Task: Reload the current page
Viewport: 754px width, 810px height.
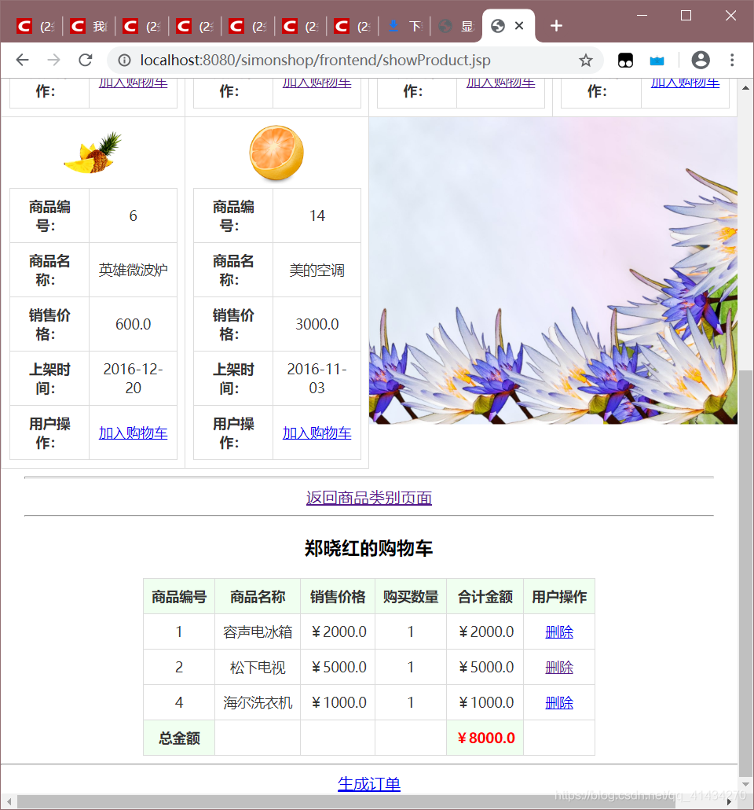Action: pyautogui.click(x=85, y=60)
